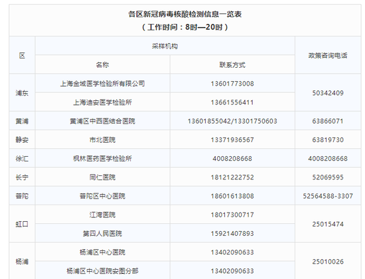The width and height of the screenshot is (365, 279).
Task: Click consultation number 52564588-3307
Action: click(328, 196)
